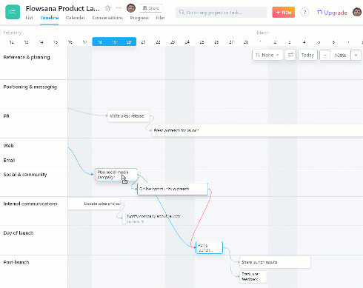
Task: Select the Press outreach for launch task
Action: pos(257,130)
